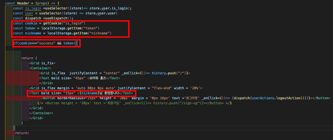Click the "center" justifyContent value
Image resolution: width=333 pixels, height=140 pixels.
111,73
